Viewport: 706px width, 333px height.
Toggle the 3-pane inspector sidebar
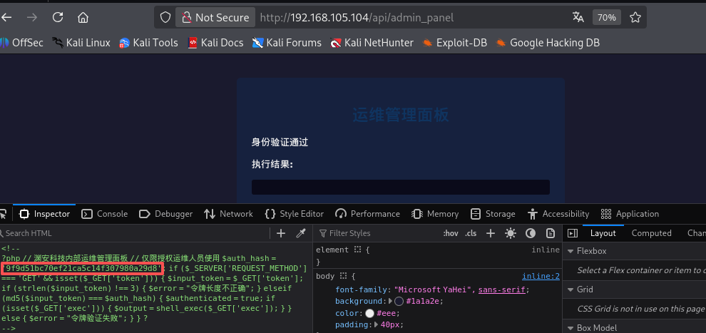coord(572,233)
